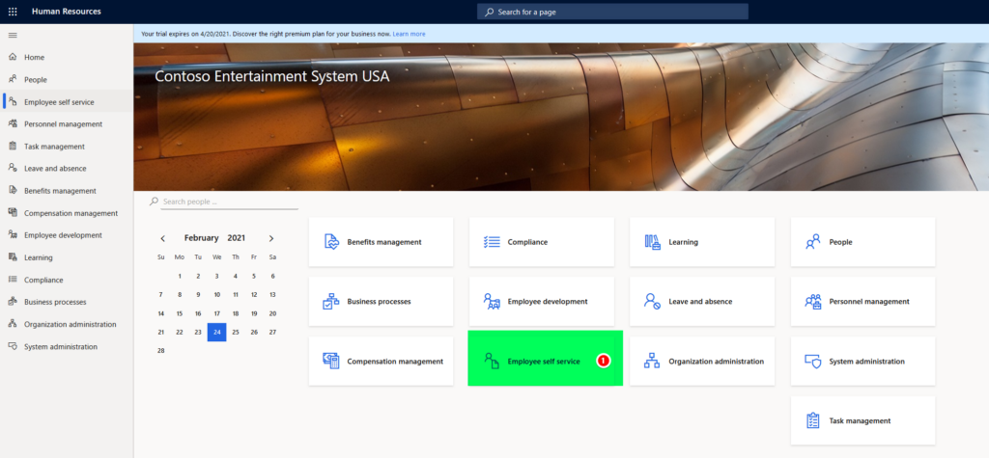Click the People tile icon
The height and width of the screenshot is (458, 989).
pos(813,242)
